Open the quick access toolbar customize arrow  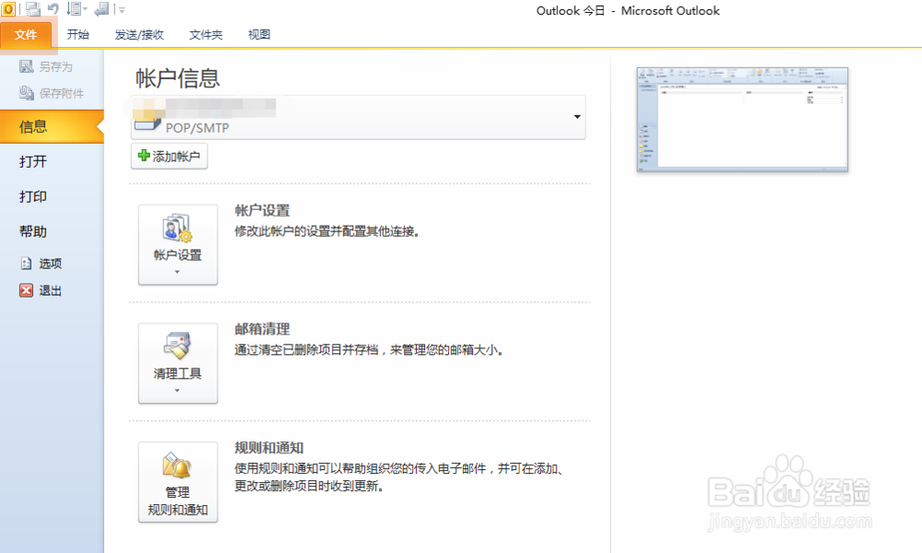click(x=122, y=10)
